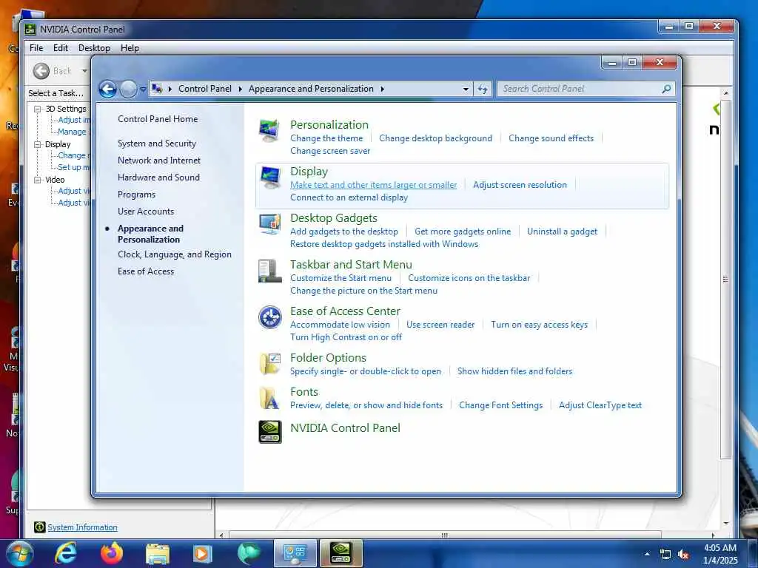
Task: Launch Internet Explorer from the taskbar
Action: [65, 553]
